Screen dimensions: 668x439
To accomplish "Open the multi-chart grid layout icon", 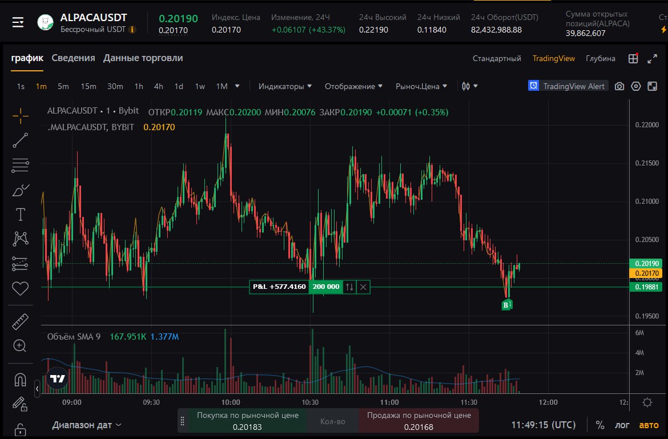I will click(633, 59).
